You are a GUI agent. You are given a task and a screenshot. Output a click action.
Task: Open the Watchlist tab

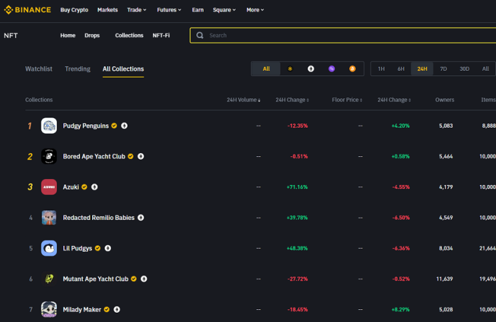coord(39,69)
